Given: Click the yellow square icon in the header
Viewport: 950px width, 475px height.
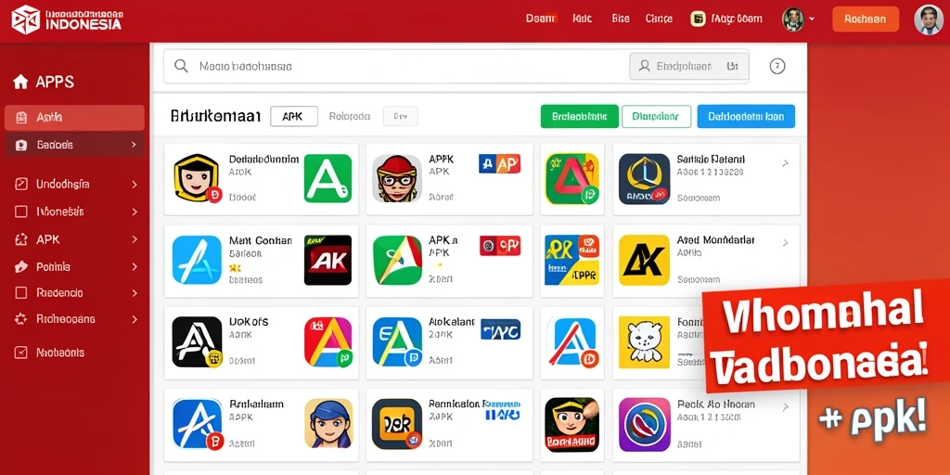Looking at the screenshot, I should [x=698, y=19].
